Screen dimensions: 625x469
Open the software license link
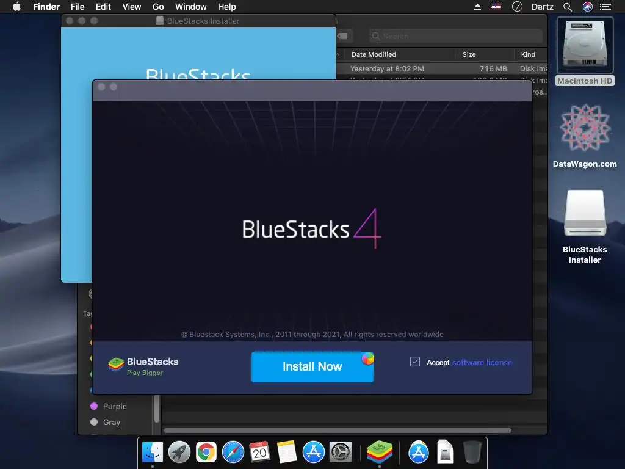pos(482,363)
